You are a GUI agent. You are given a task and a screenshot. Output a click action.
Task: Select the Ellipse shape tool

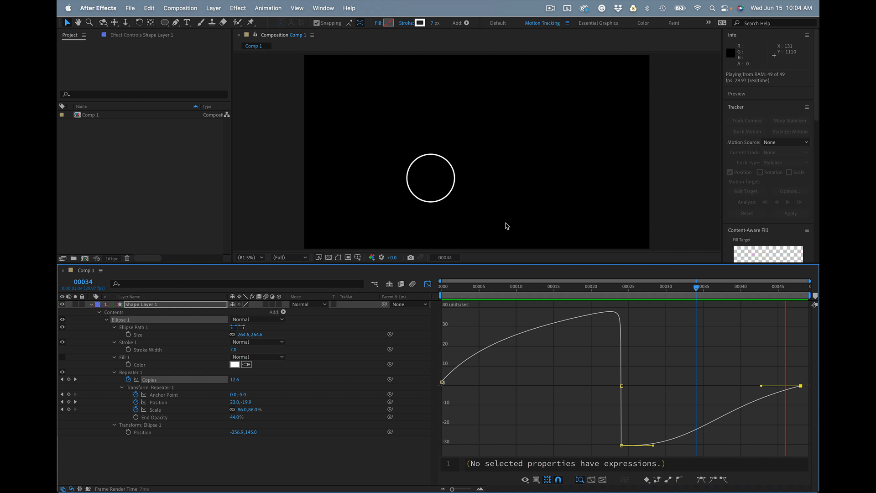(164, 22)
